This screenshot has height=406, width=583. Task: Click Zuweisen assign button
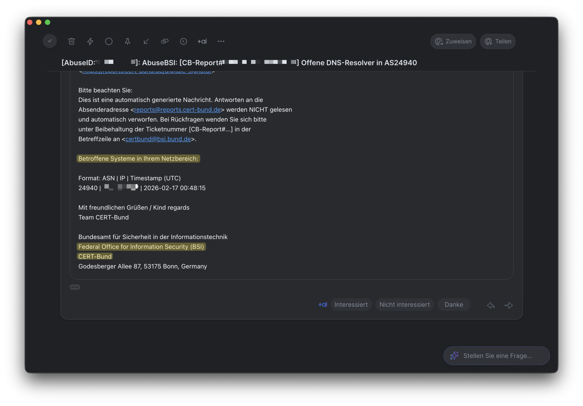point(453,41)
